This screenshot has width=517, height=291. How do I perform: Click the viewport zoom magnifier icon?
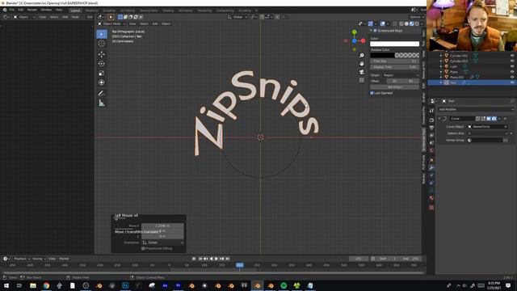pos(362,56)
